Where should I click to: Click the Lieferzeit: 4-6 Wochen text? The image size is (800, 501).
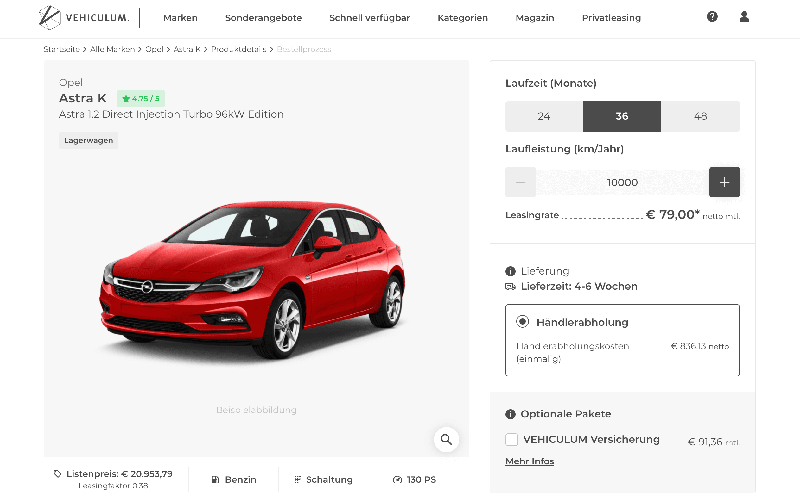579,286
